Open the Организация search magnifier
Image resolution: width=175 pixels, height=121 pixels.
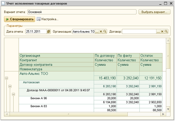[x=105, y=32]
